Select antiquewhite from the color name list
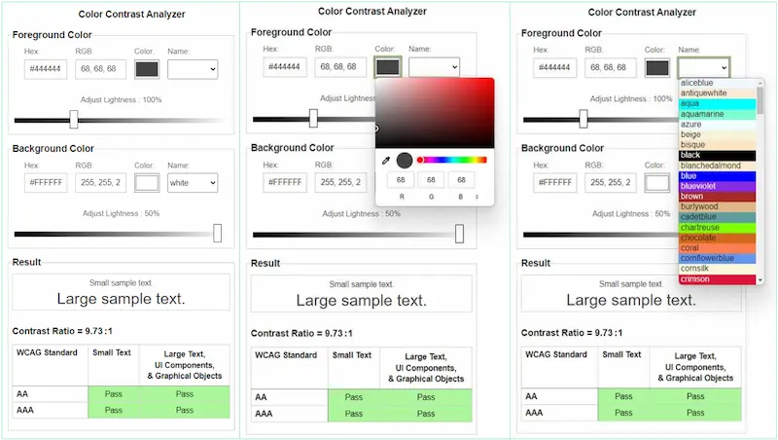778x440 pixels. [718, 93]
